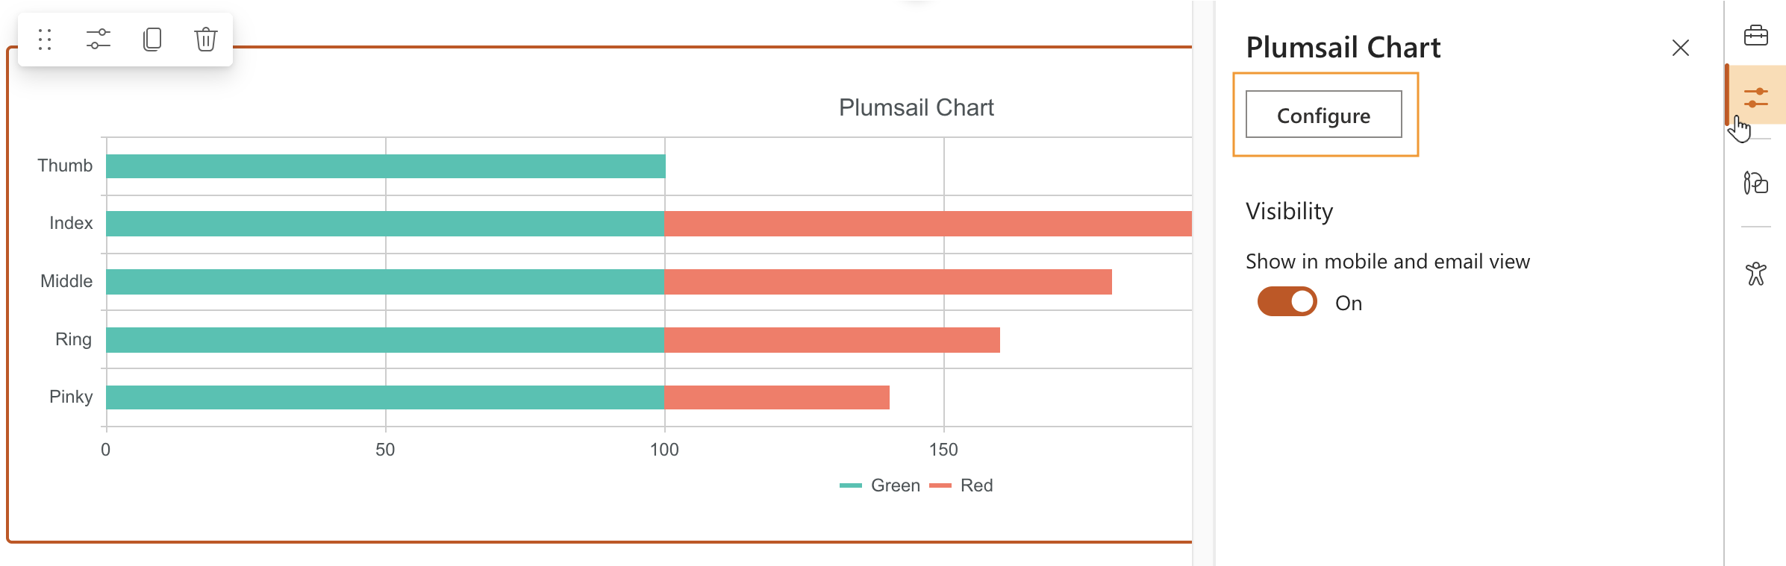This screenshot has width=1786, height=566.
Task: Toggle Green series in chart legend
Action: coord(881,485)
